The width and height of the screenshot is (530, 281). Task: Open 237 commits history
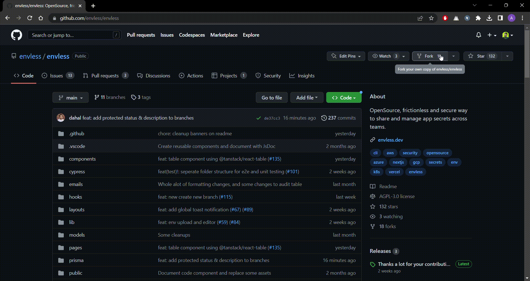point(338,118)
